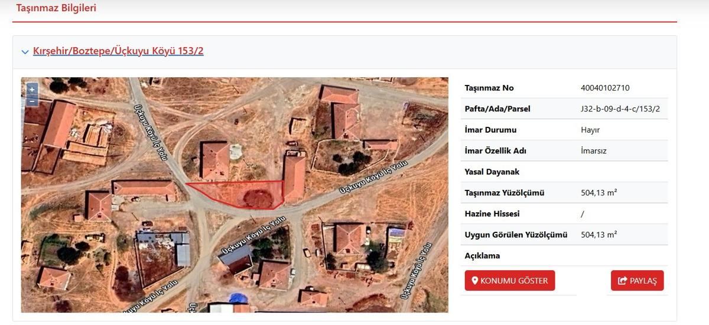Screen dimensions: 709x325
Task: Click the Yasal Dayanak row label
Action: click(492, 172)
